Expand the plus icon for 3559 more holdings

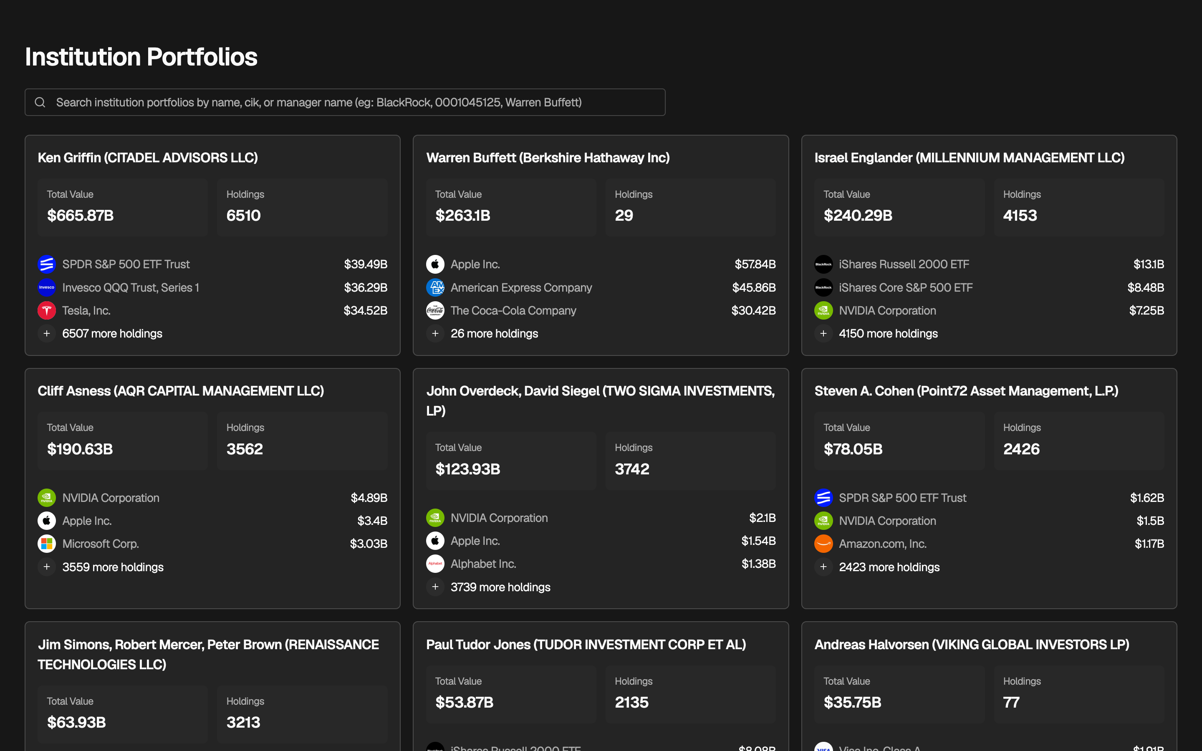point(47,567)
